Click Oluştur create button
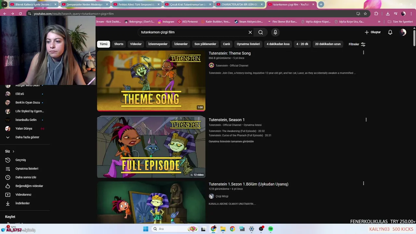 pyautogui.click(x=372, y=32)
